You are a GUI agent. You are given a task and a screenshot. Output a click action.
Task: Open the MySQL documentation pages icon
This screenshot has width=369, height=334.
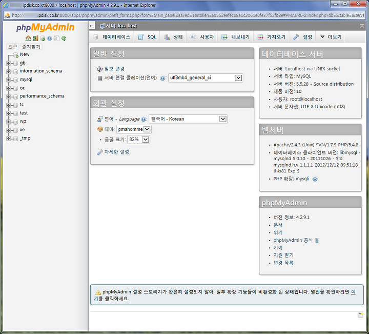56,38
